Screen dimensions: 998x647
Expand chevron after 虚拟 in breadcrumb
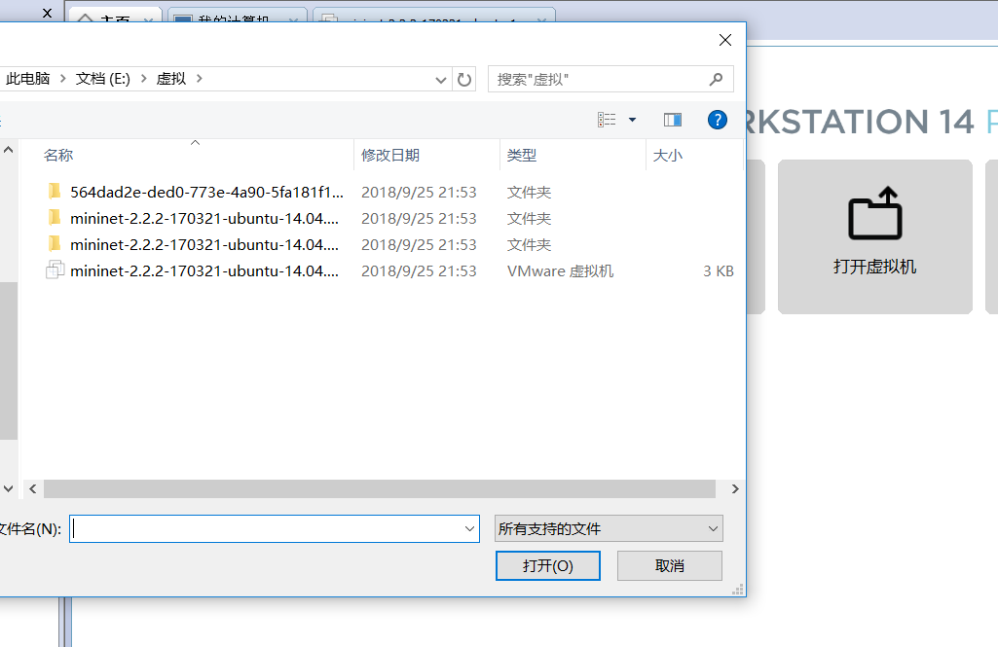point(200,78)
